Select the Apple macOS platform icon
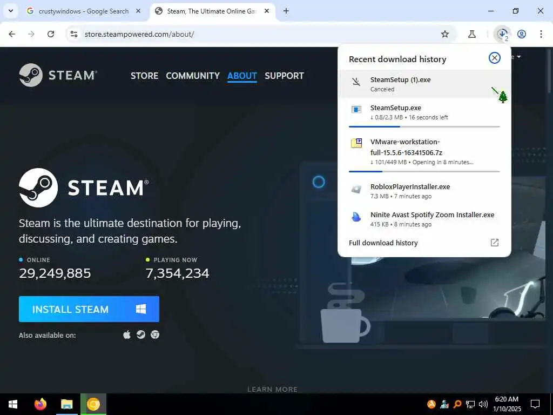This screenshot has width=553, height=415. click(x=127, y=334)
